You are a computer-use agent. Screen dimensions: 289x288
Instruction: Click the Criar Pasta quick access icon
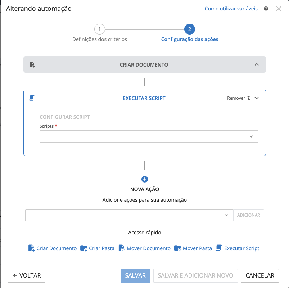pos(83,248)
